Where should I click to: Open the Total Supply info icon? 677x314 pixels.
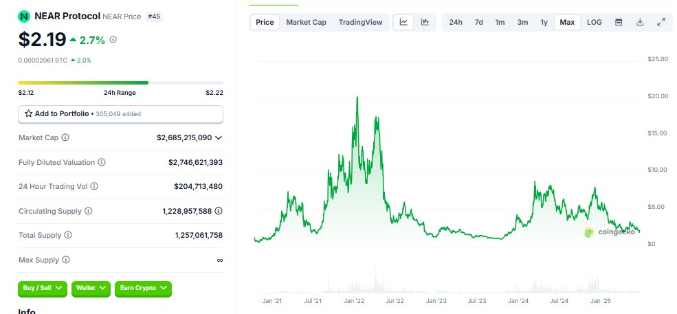tap(68, 235)
